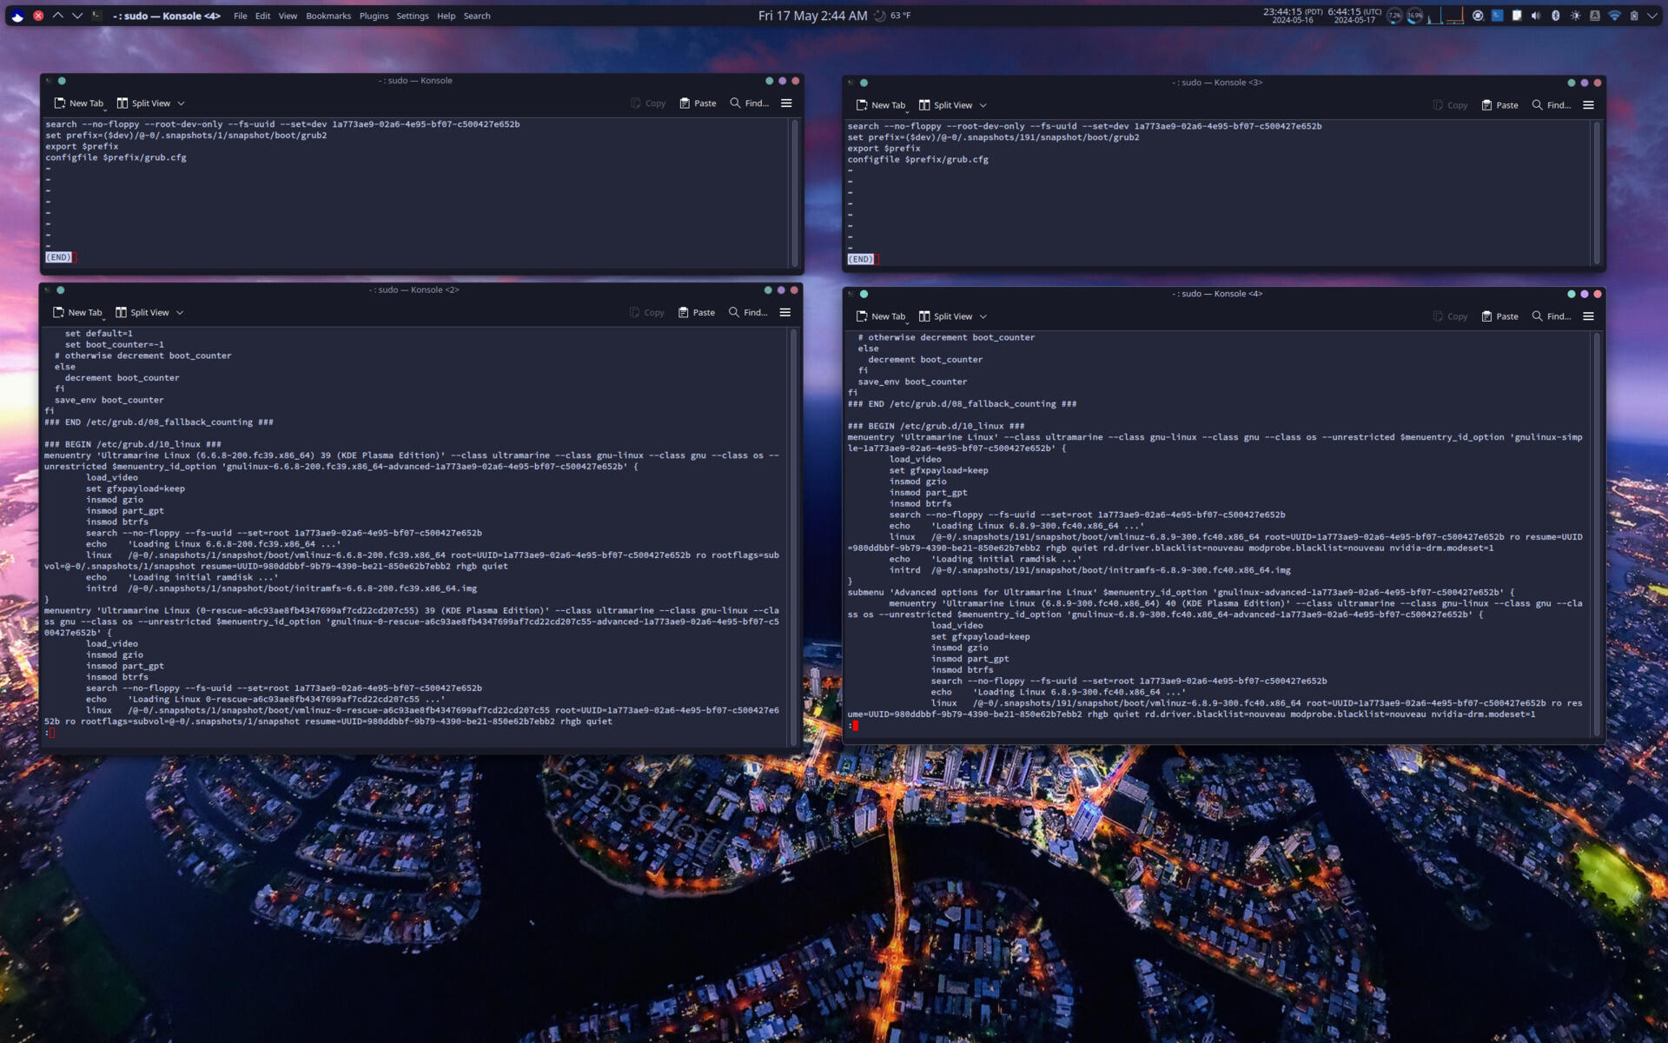Open the File menu
This screenshot has height=1043, width=1668.
pos(241,16)
